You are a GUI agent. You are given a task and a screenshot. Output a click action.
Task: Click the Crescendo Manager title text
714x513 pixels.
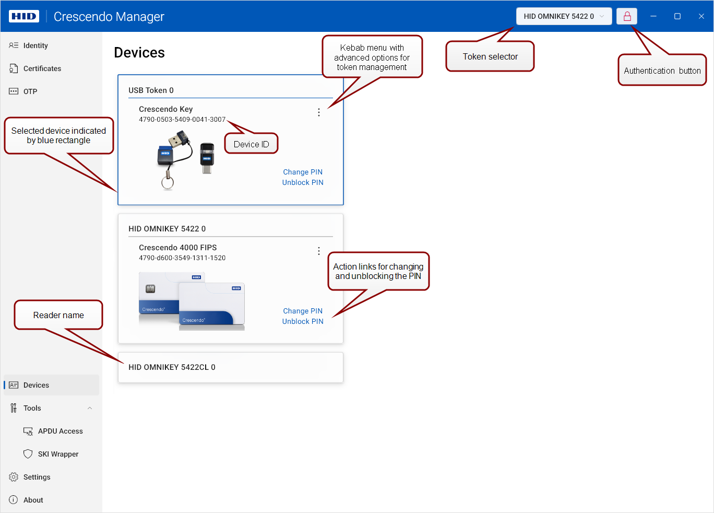click(109, 17)
